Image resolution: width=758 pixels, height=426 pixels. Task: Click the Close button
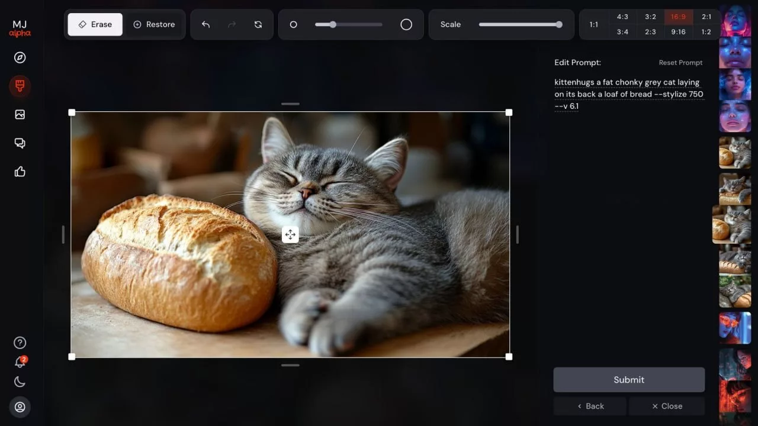point(667,406)
